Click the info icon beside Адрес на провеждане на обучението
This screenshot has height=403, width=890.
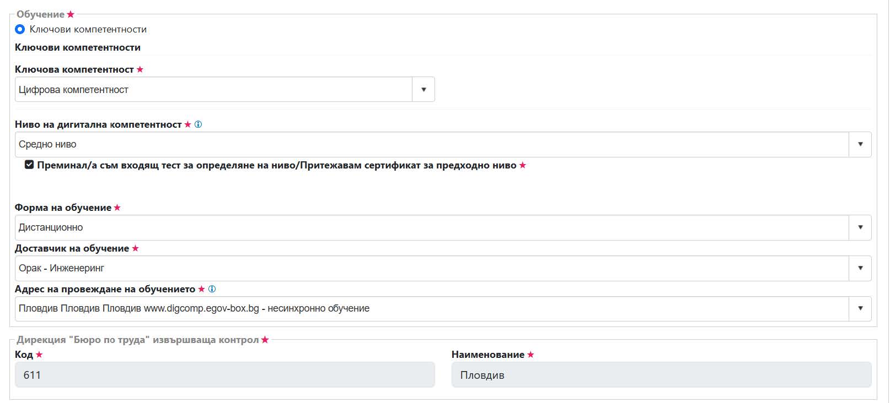[212, 289]
